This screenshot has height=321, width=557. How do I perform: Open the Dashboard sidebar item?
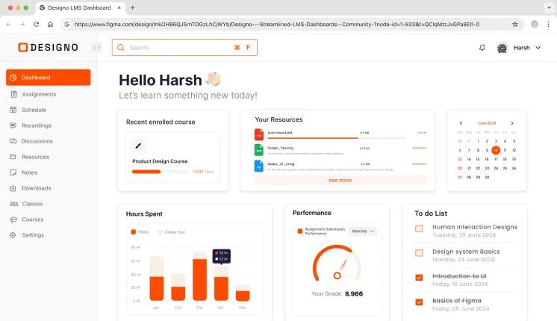[x=49, y=78]
